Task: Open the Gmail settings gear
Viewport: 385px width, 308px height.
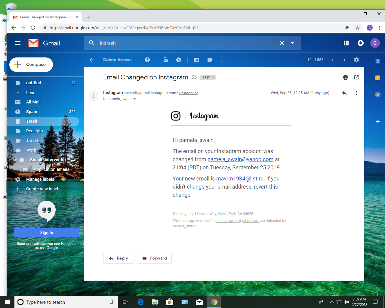Action: click(x=356, y=60)
